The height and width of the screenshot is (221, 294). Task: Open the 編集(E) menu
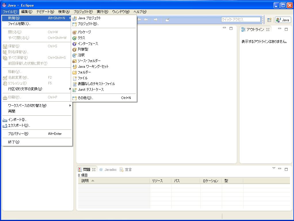pyautogui.click(x=26, y=11)
